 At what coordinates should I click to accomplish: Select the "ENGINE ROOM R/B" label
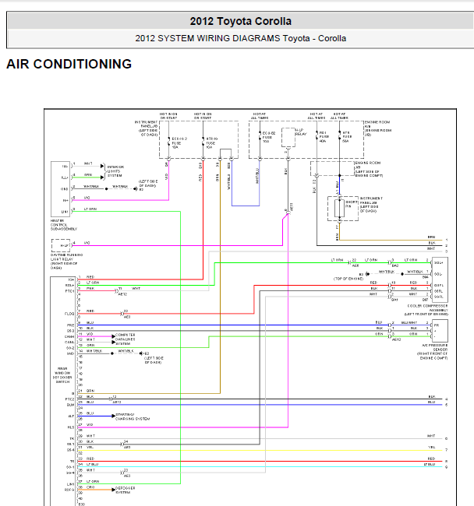(x=378, y=128)
